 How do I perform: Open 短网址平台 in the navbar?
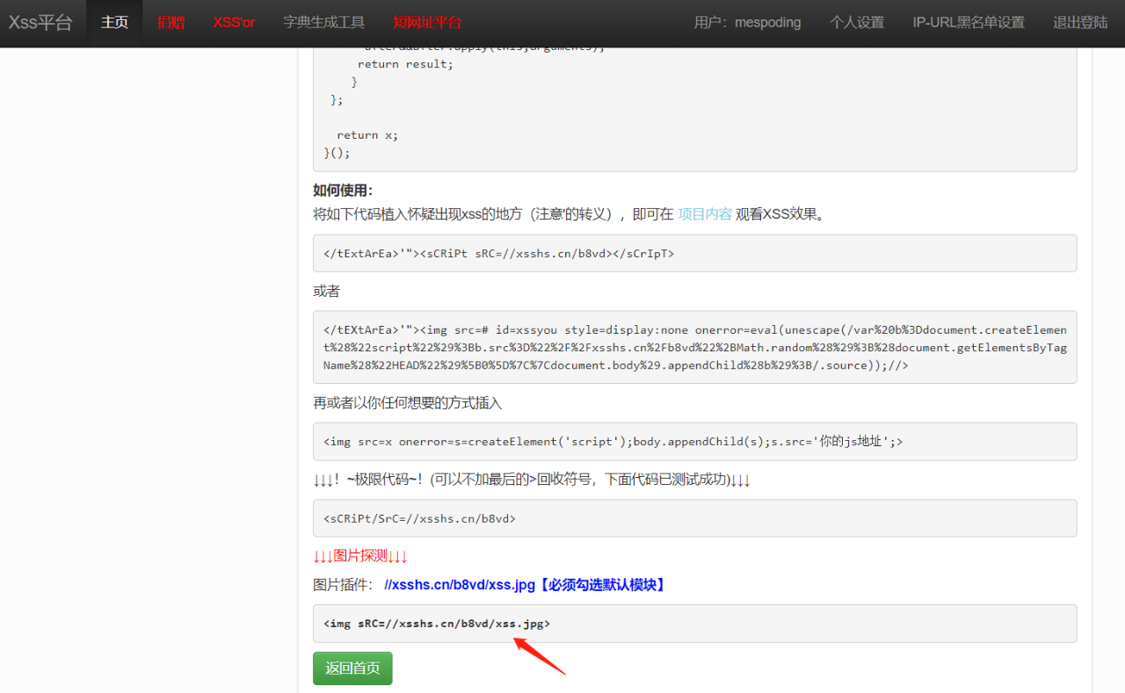pyautogui.click(x=427, y=23)
